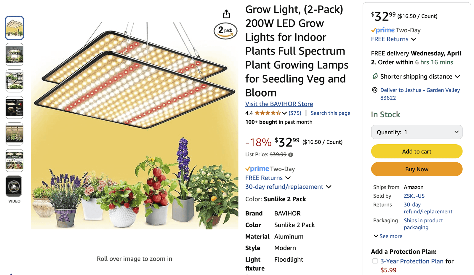Click the share icon above the product image
Screen dimensions: 474x275
226,14
